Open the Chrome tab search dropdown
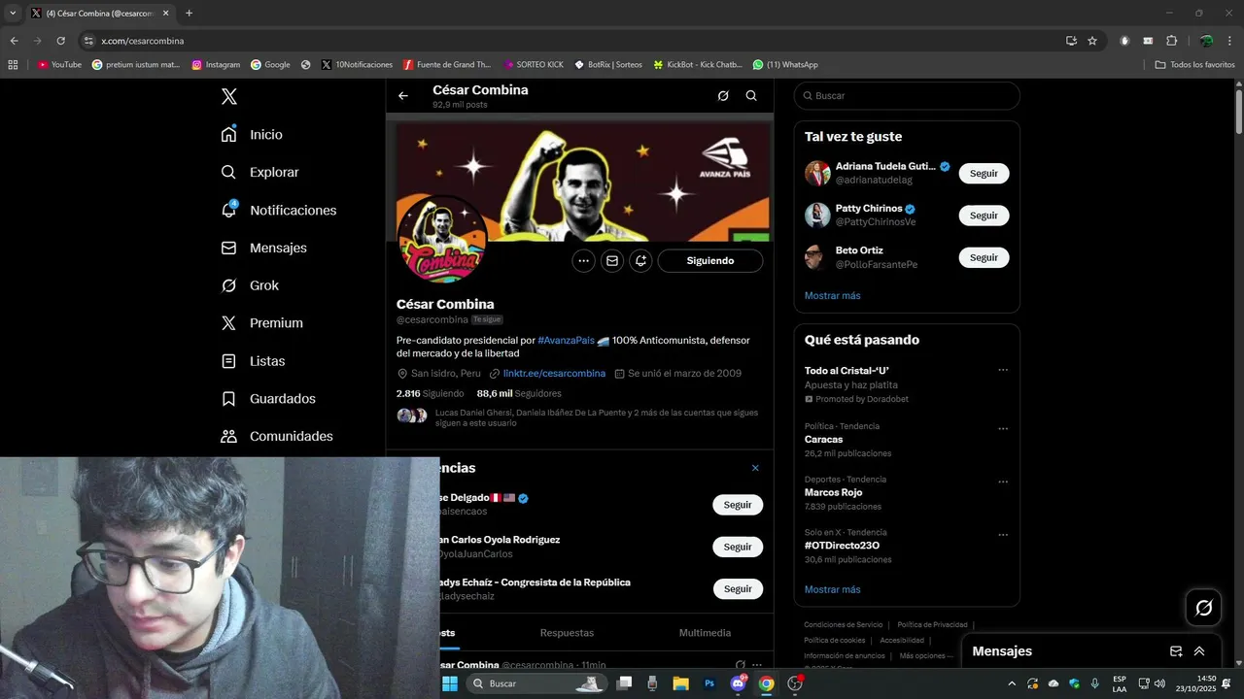This screenshot has height=699, width=1244. (x=14, y=13)
